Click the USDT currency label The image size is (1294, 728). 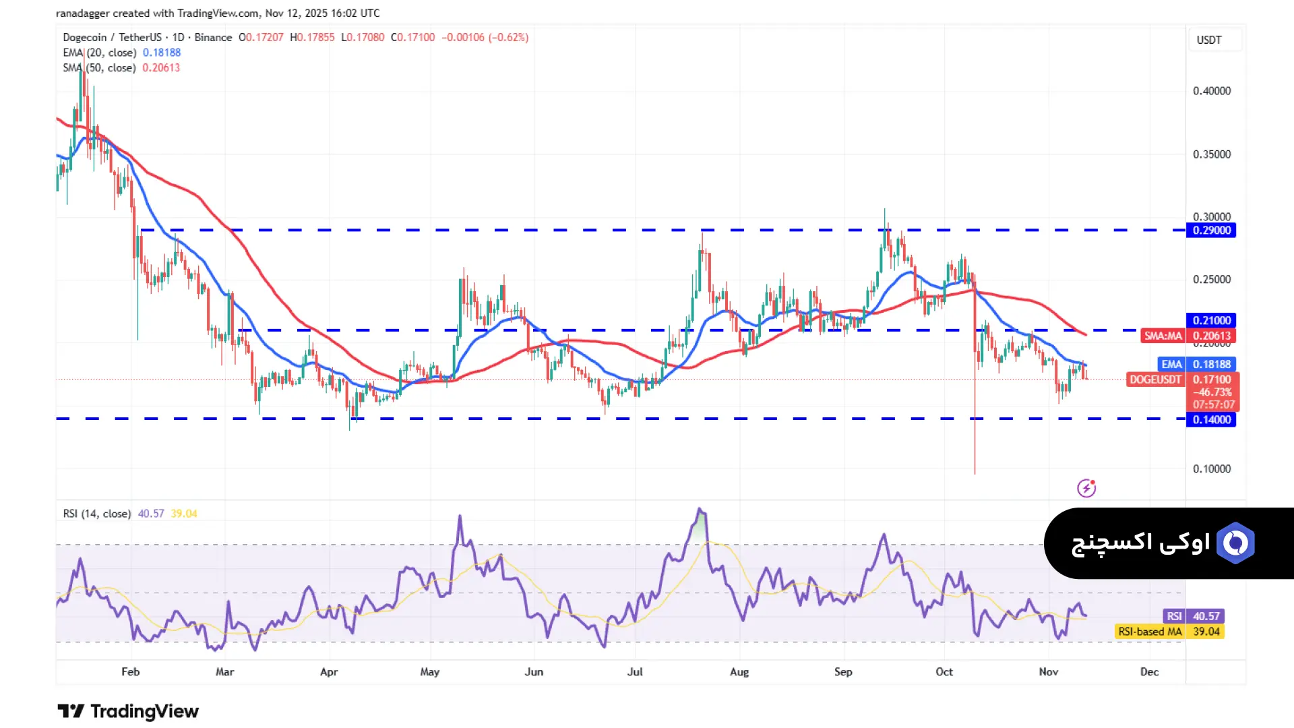[x=1208, y=40]
